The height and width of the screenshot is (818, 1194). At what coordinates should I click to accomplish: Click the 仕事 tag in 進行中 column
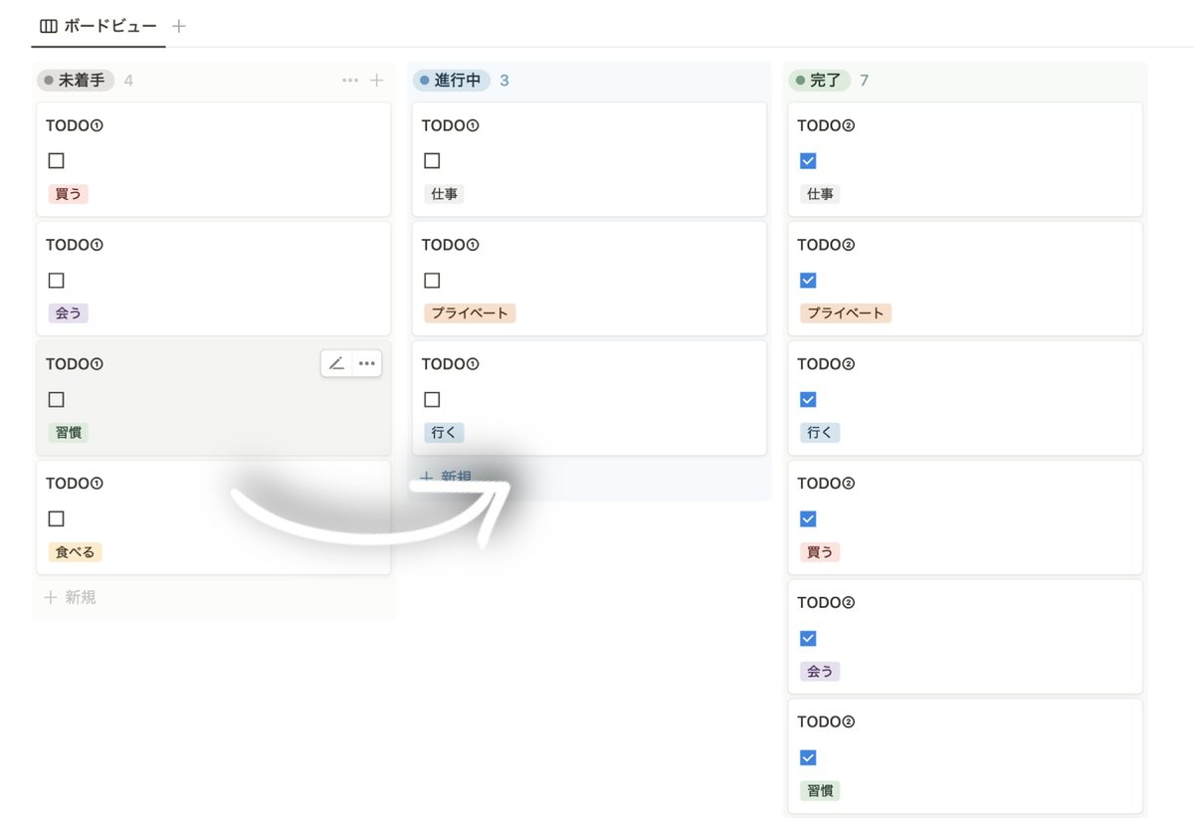click(444, 194)
